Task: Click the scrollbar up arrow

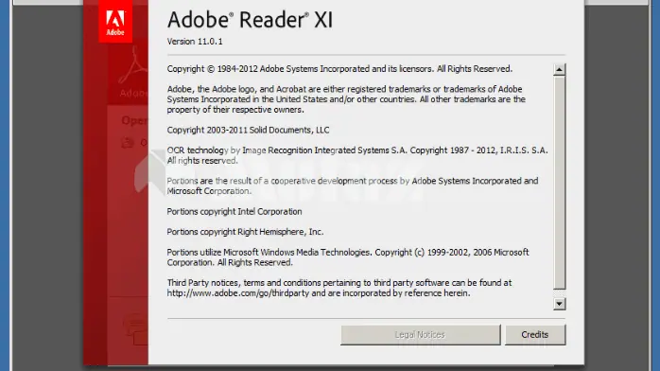Action: click(x=559, y=69)
